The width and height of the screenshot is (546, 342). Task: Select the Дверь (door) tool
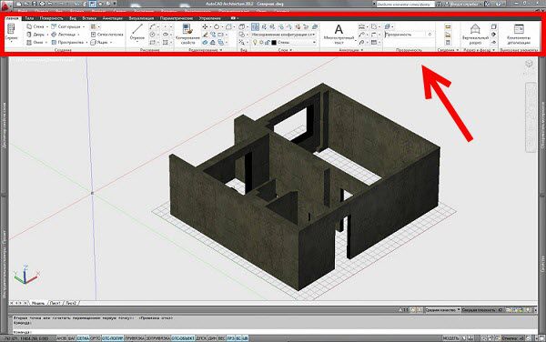[35, 35]
